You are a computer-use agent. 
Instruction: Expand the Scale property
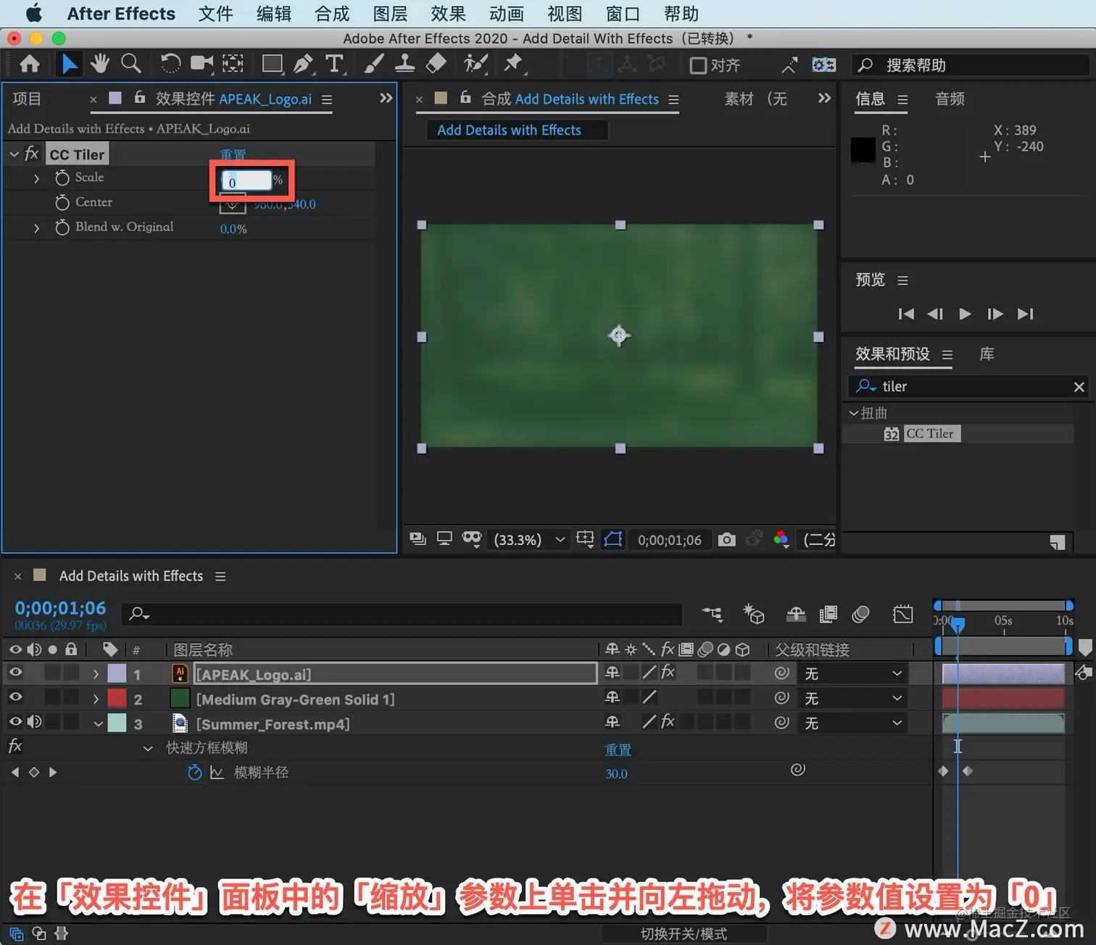coord(36,178)
